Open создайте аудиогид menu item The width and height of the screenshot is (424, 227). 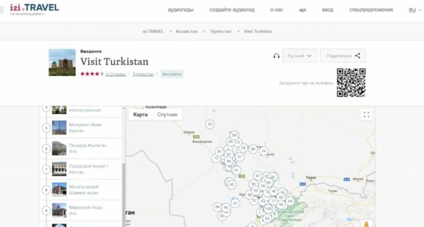232,10
